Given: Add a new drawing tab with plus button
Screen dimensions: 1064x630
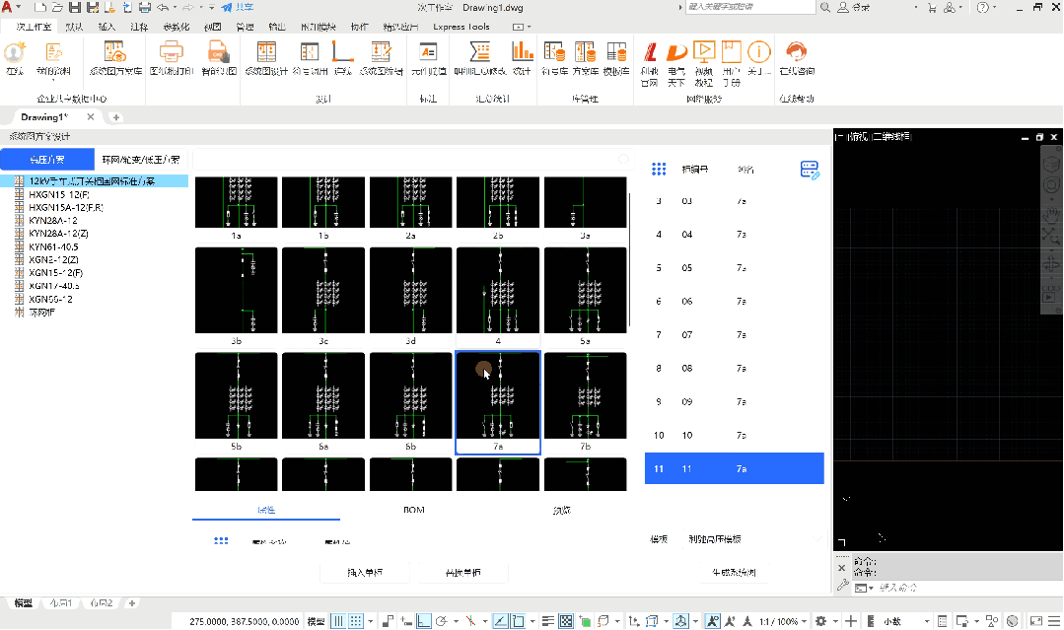Looking at the screenshot, I should (x=116, y=117).
